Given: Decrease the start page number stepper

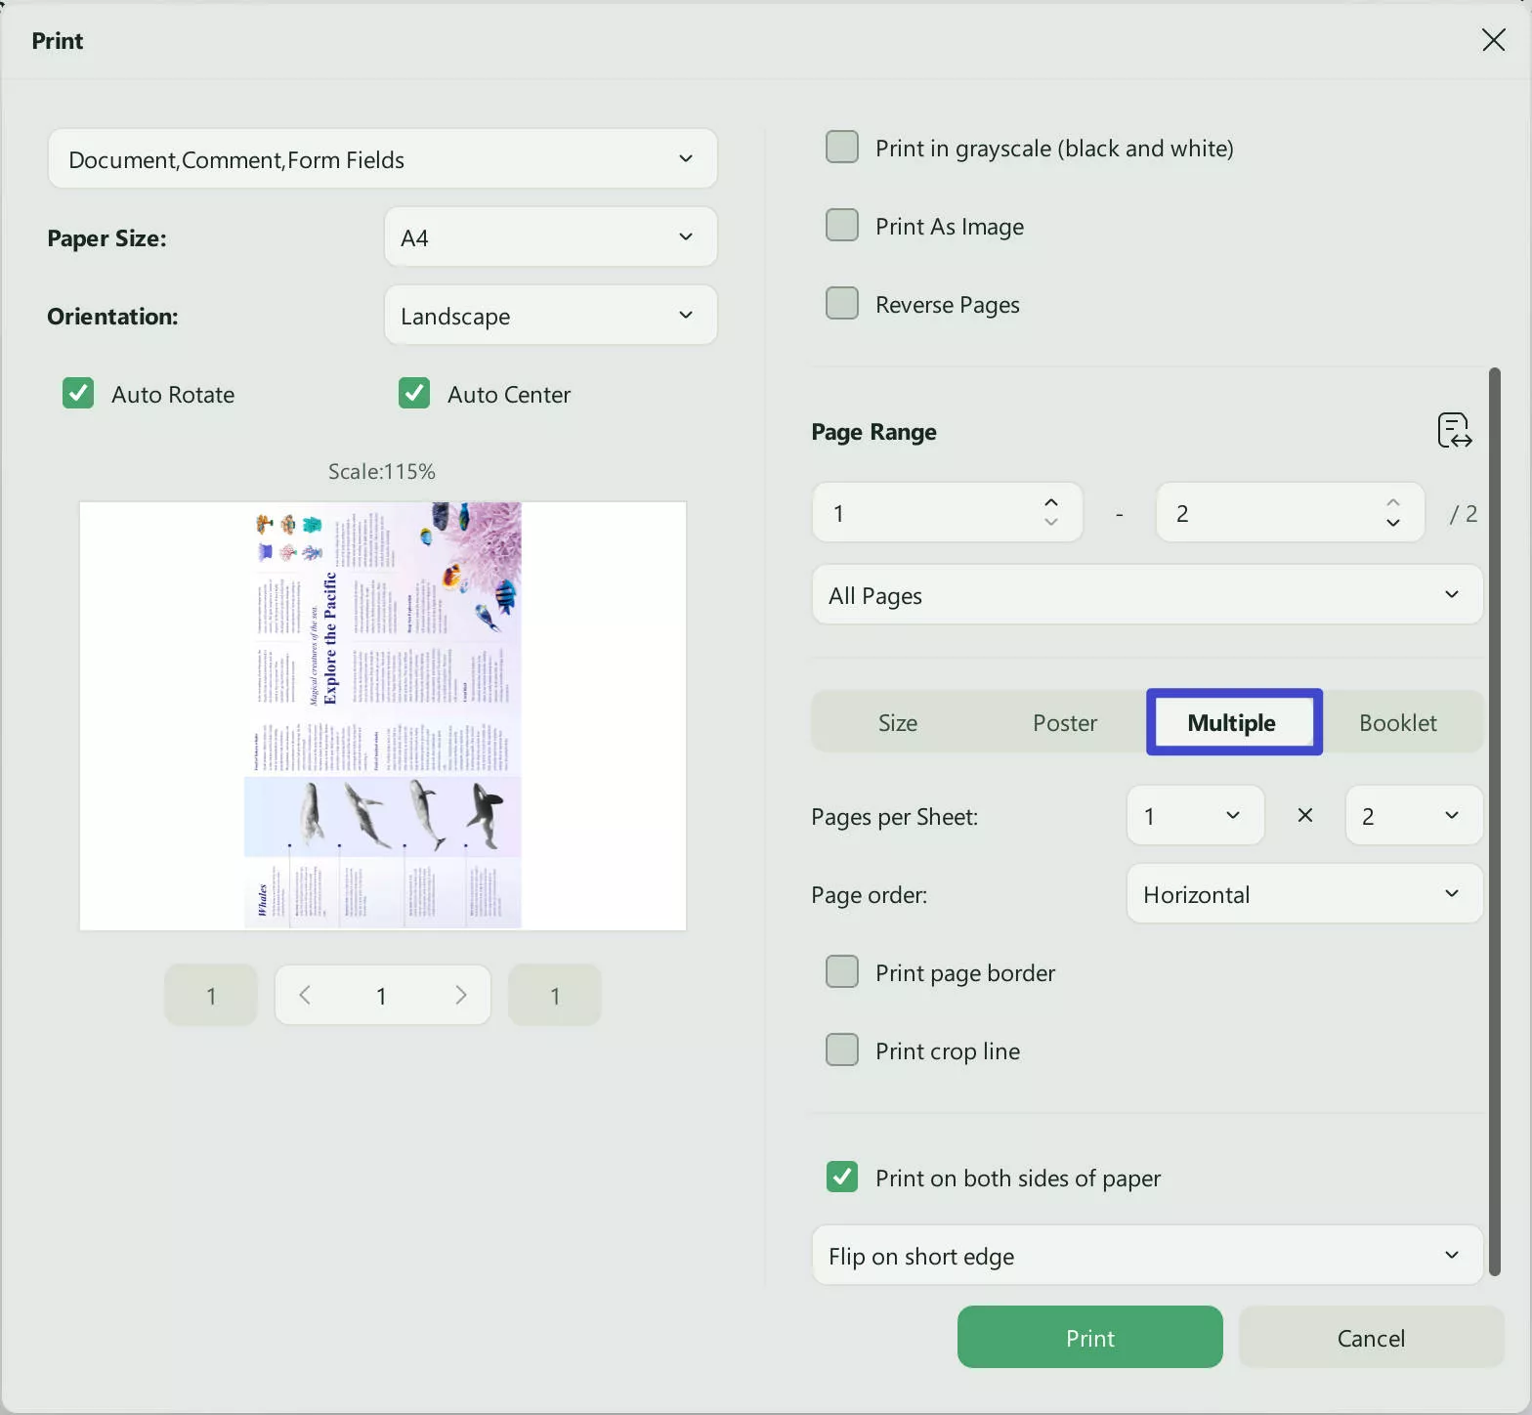Looking at the screenshot, I should pyautogui.click(x=1051, y=524).
